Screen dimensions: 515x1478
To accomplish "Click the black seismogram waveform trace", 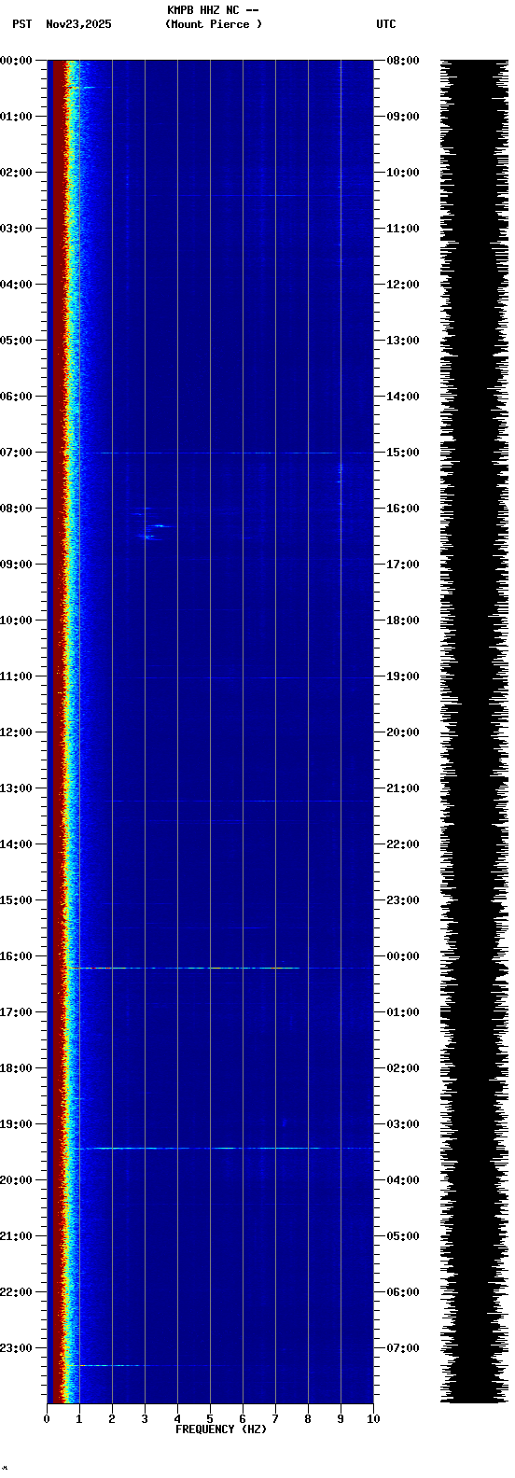I will (x=474, y=732).
